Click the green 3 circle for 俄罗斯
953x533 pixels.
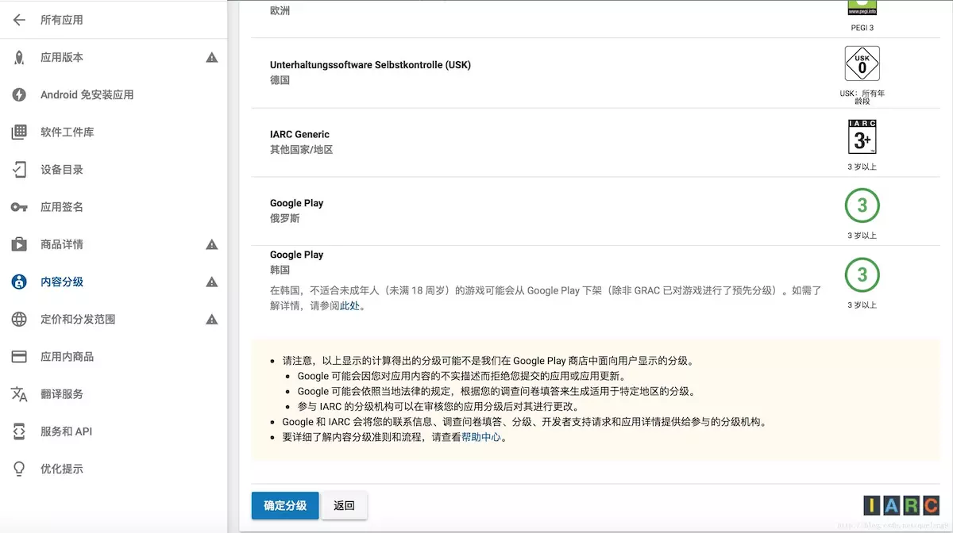coord(862,205)
